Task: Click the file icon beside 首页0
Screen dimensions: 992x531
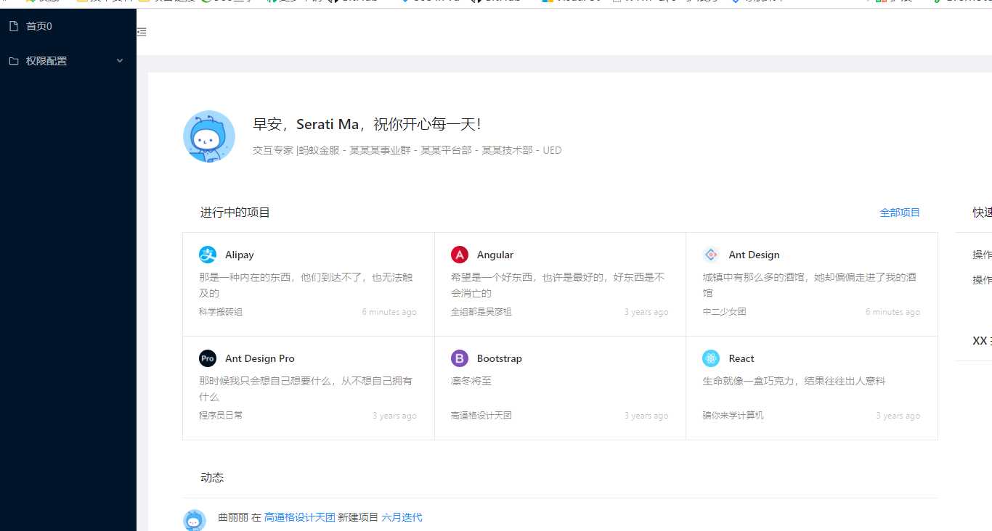Action: click(x=14, y=26)
